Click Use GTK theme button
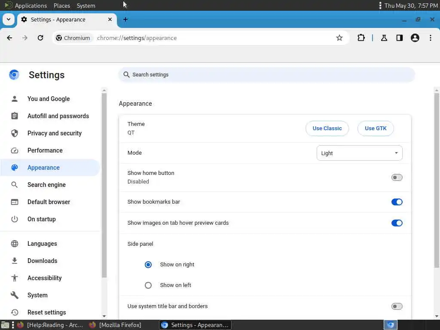This screenshot has height=330, width=440. tap(376, 128)
